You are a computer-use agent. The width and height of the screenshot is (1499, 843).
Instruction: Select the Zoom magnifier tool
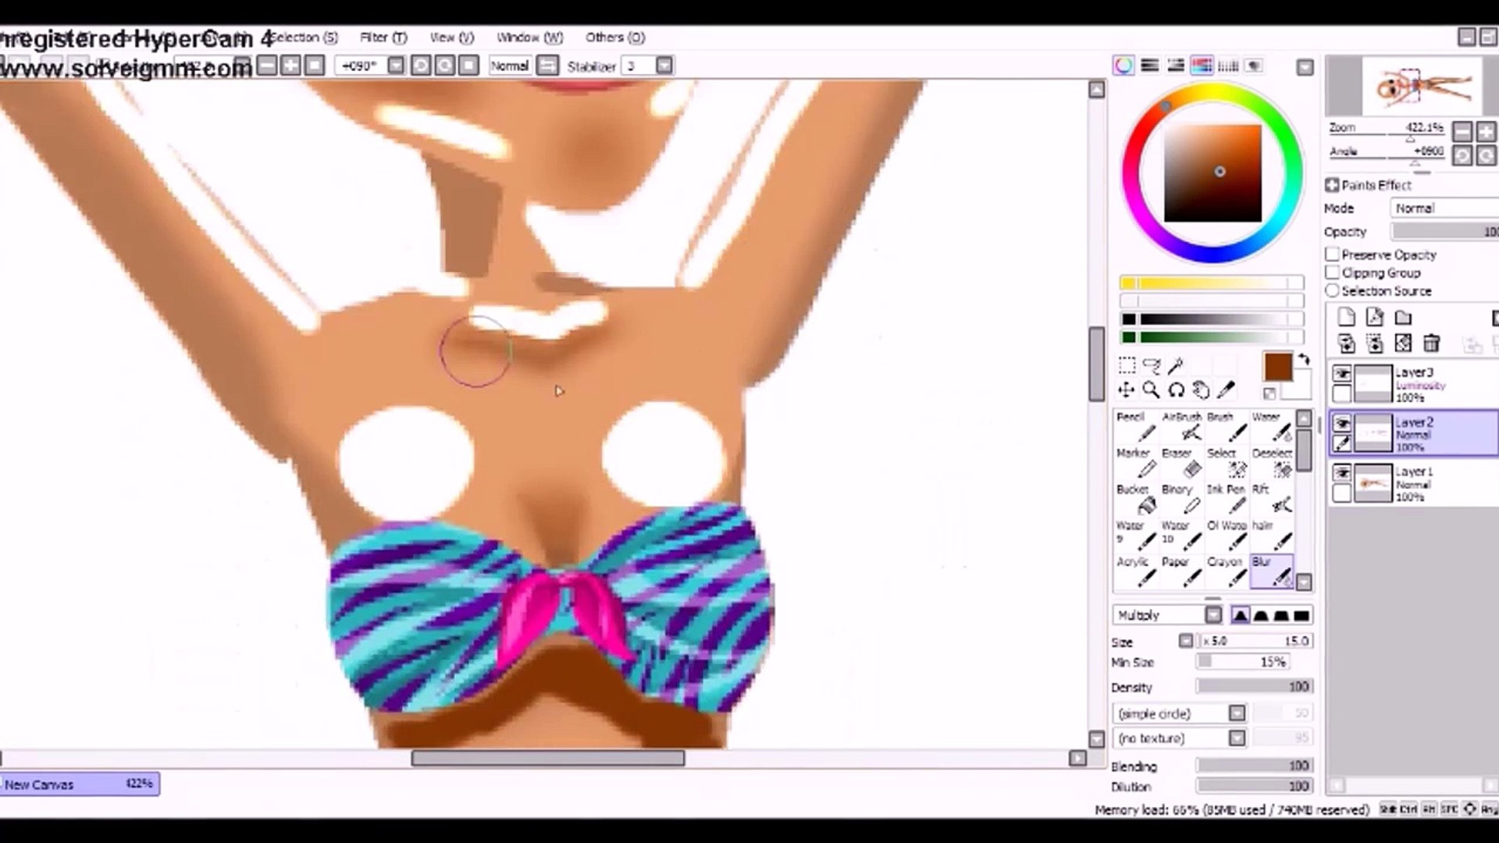(1151, 389)
